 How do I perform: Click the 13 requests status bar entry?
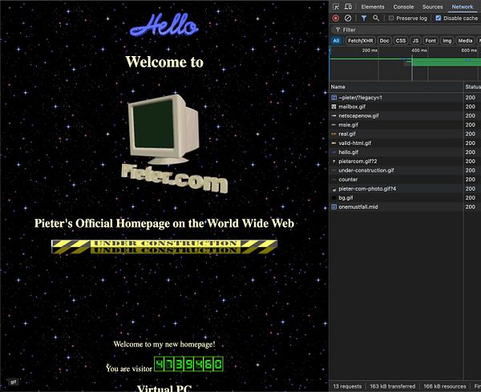click(x=347, y=386)
